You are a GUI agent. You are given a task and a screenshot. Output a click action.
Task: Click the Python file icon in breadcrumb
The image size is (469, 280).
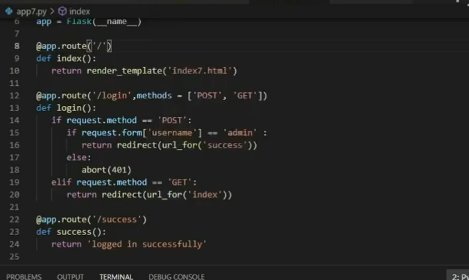9,11
